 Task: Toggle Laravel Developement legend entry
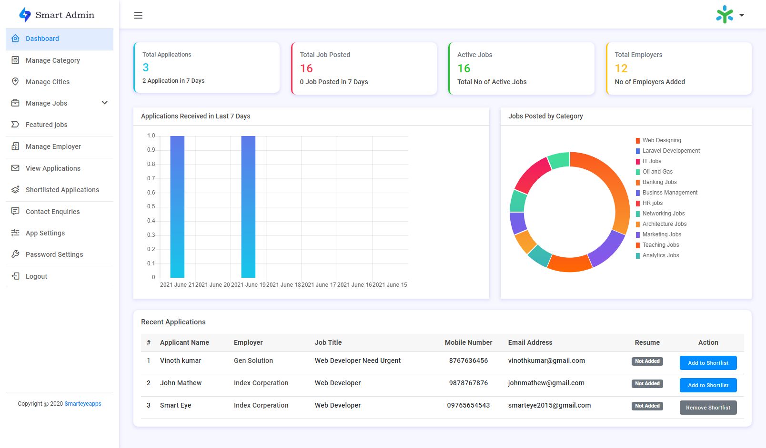click(671, 151)
